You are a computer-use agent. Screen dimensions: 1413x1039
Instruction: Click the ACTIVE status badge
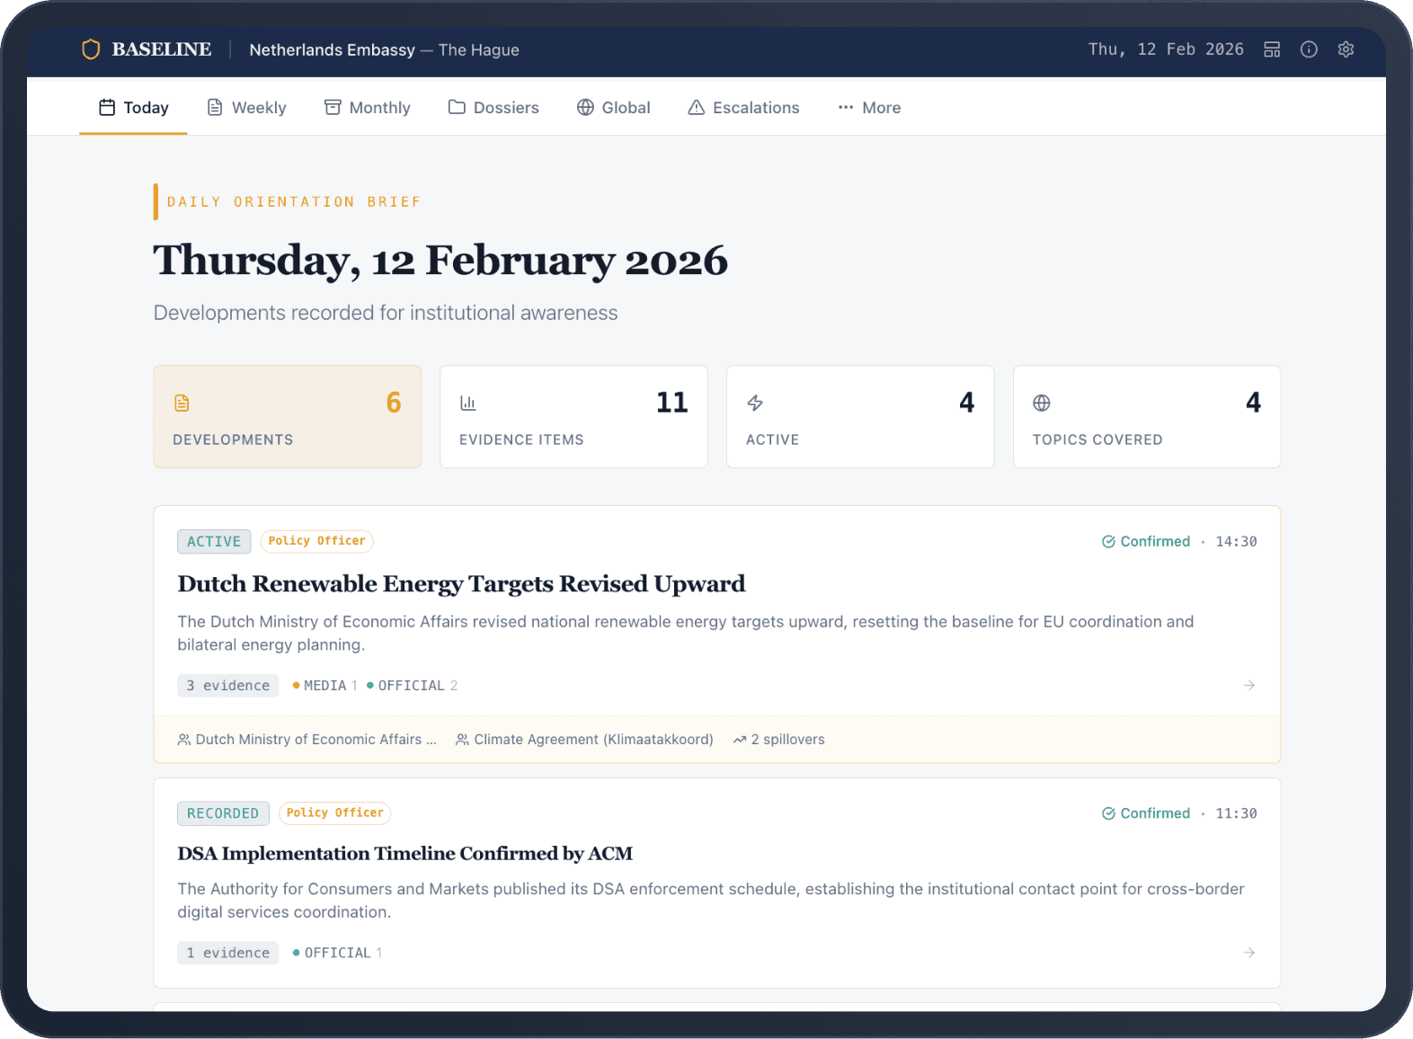[x=214, y=541]
